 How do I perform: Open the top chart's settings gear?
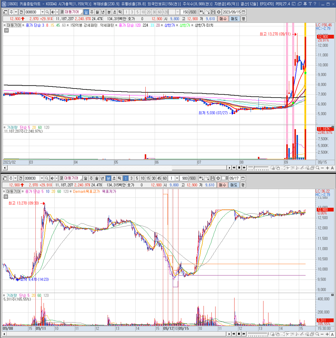219,12
